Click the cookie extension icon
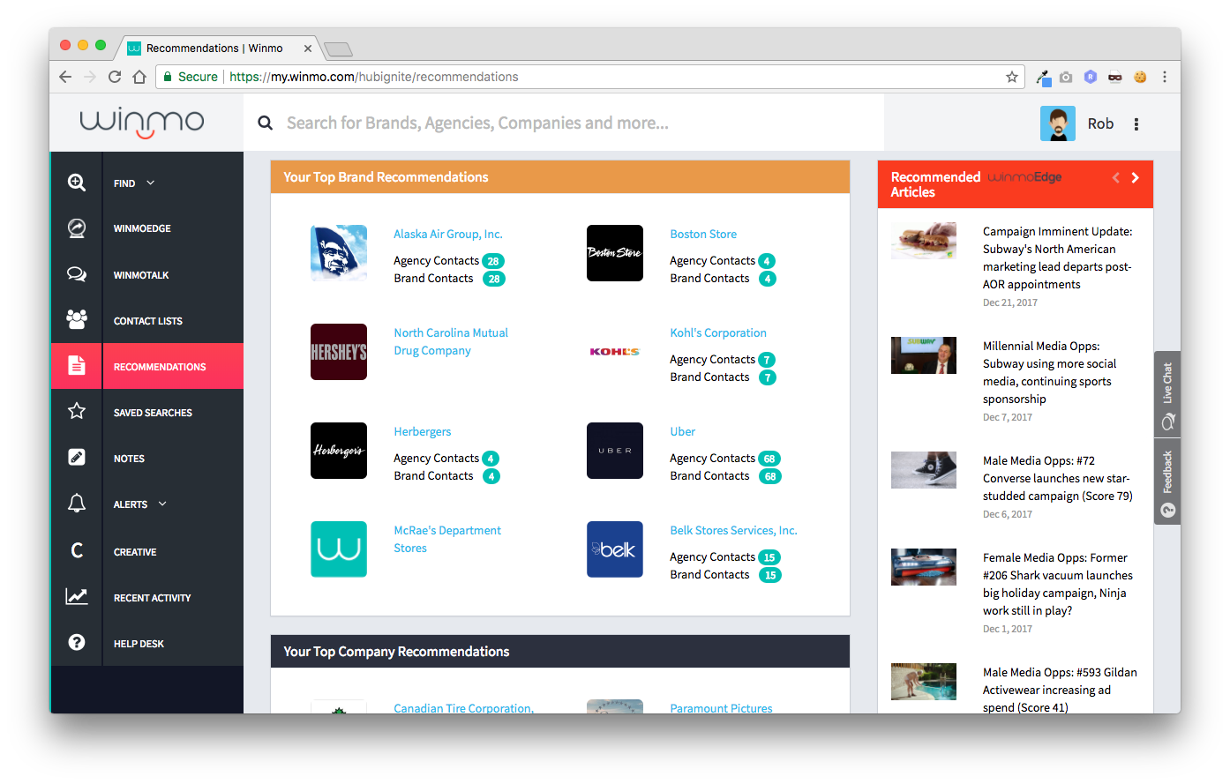The width and height of the screenshot is (1230, 784). (1140, 77)
